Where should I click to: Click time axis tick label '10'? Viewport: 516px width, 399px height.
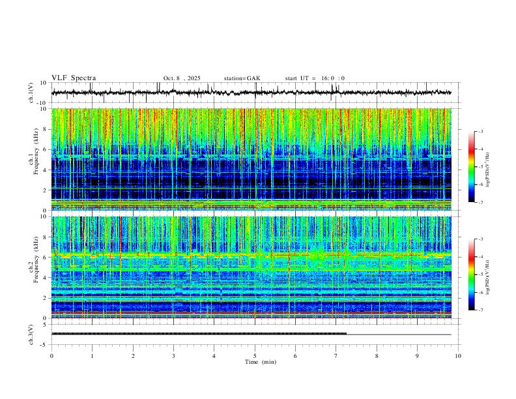[x=458, y=356]
